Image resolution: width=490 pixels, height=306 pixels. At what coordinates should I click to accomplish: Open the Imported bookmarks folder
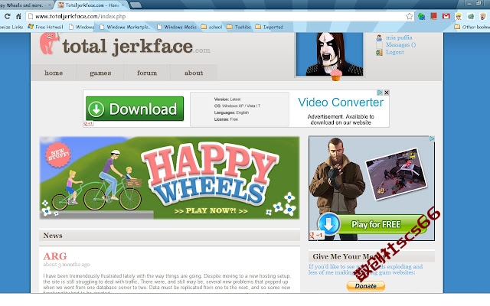coord(269,27)
